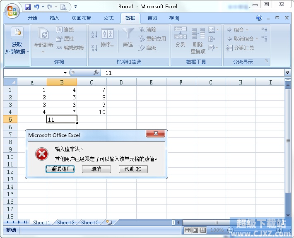Click 清除 filter option
Viewport: 294px width, 238px height.
click(148, 30)
